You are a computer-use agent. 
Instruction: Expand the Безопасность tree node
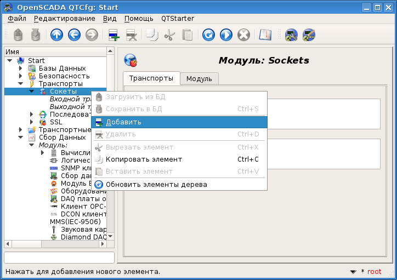pyautogui.click(x=20, y=76)
